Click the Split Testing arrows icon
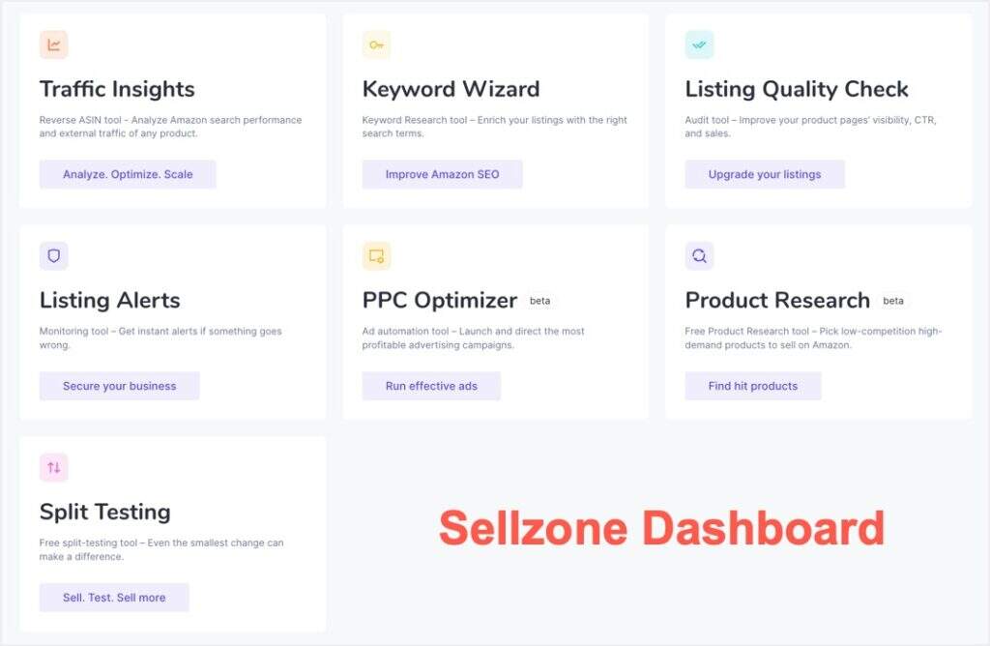990x646 pixels. 54,467
